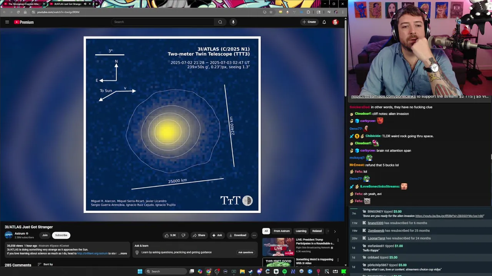Select the From Astrum chip

click(x=282, y=231)
